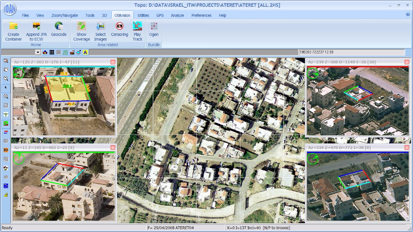Open the Geocode tool
This screenshot has height=232, width=413.
(x=58, y=27)
